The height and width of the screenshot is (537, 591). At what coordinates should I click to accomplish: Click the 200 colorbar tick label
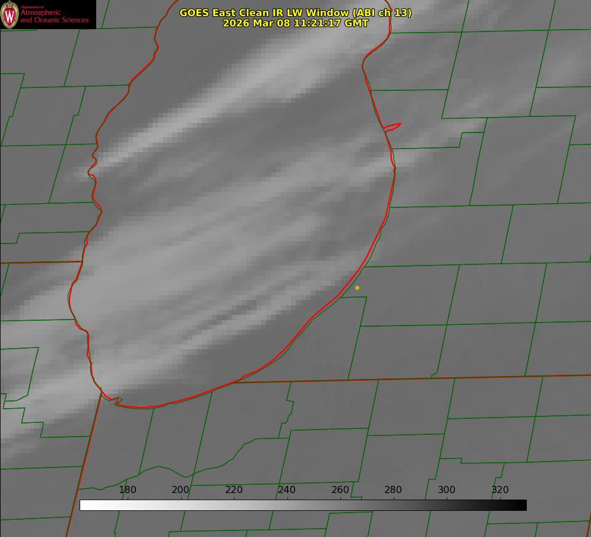181,490
